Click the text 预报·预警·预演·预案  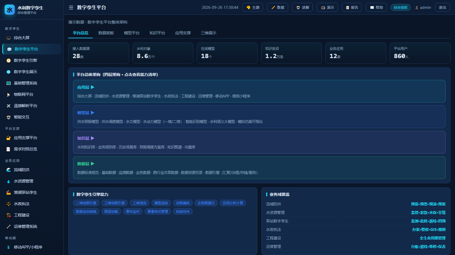click(428, 204)
